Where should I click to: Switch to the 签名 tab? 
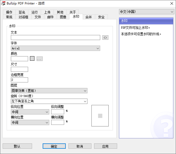pyautogui.click(x=22, y=12)
